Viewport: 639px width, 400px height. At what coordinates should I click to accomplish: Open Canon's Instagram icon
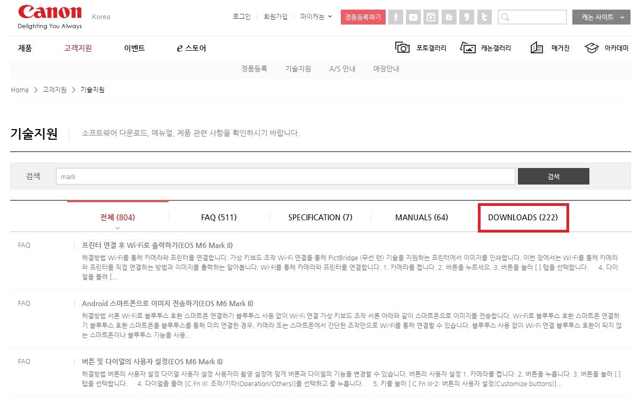[431, 17]
